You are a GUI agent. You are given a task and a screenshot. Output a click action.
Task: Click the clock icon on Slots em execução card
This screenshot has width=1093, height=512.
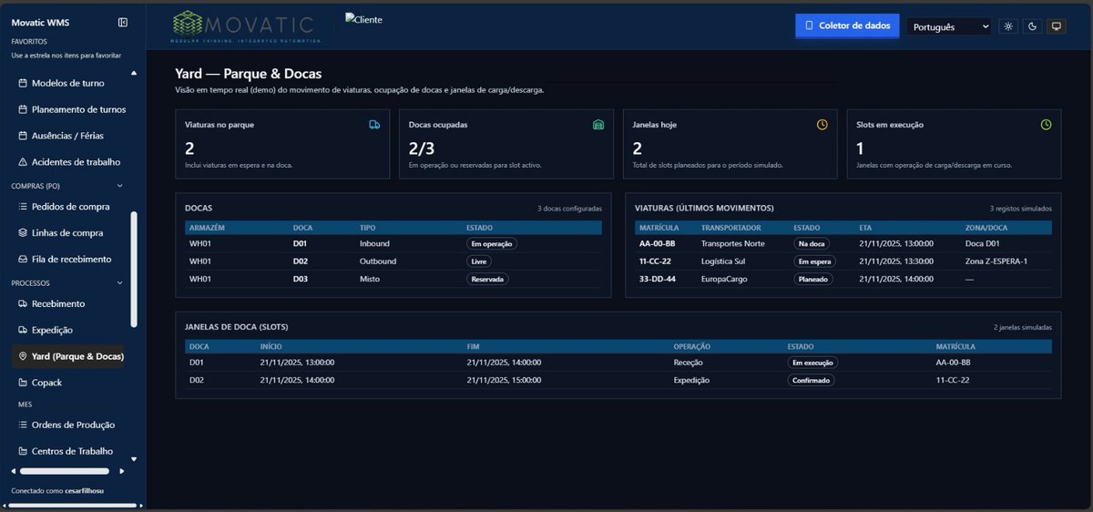pyautogui.click(x=1047, y=125)
